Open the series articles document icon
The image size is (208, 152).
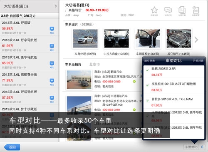click(x=182, y=10)
